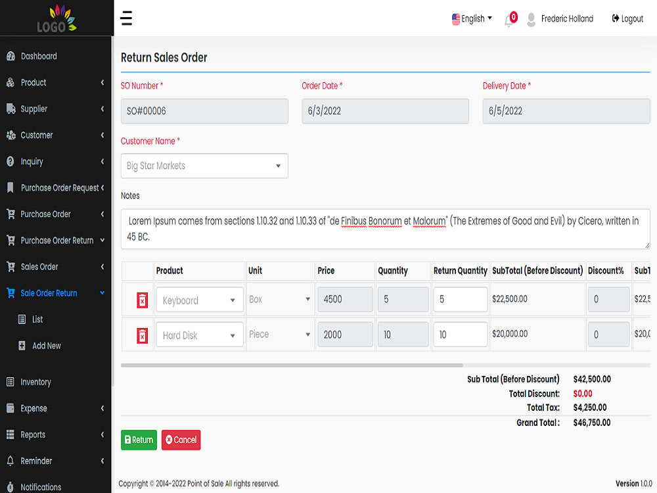Image resolution: width=657 pixels, height=493 pixels.
Task: Click the Grand Total $46,750.00 value
Action: [592, 423]
